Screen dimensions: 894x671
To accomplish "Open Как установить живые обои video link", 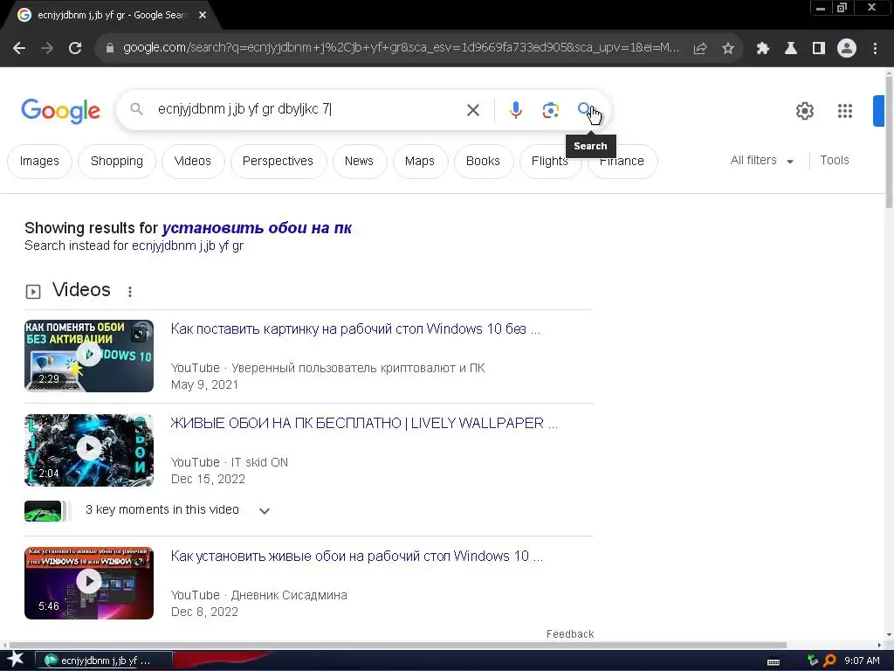I will click(x=357, y=557).
